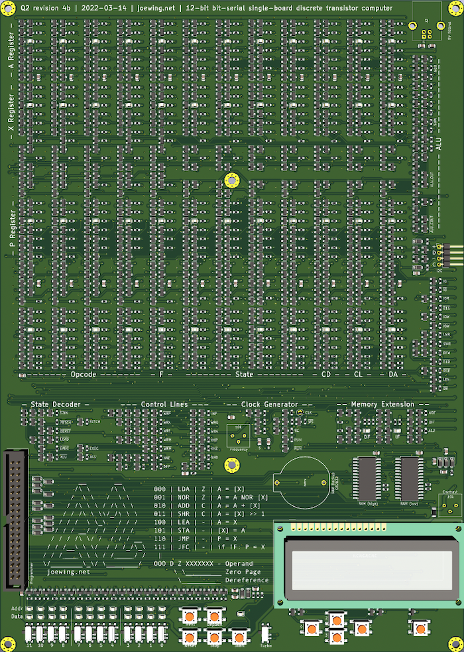
Task: Click the 001 NOR instruction row
Action: pyautogui.click(x=211, y=497)
